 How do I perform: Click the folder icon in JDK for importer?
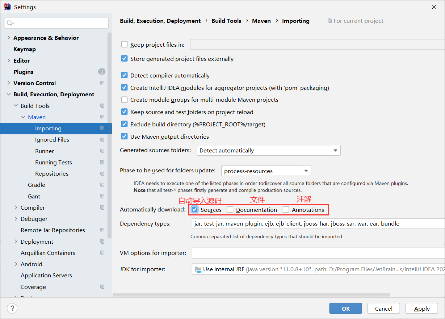[198, 269]
